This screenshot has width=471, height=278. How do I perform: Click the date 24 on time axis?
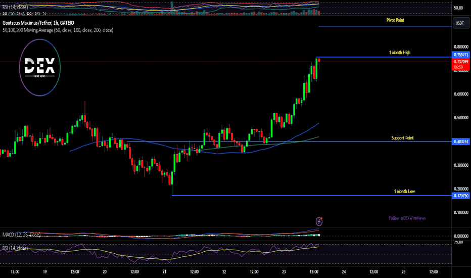[344, 272]
